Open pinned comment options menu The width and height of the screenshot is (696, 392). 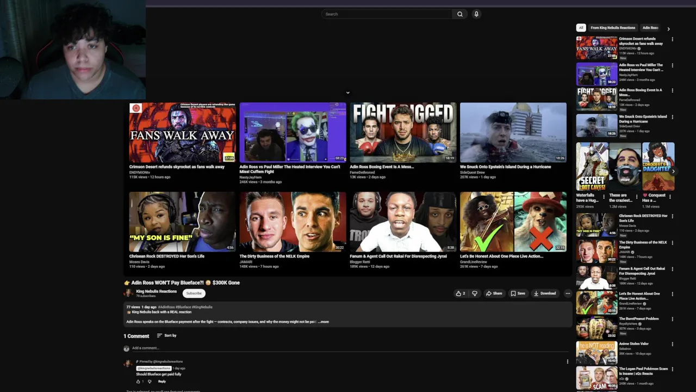[x=568, y=362]
